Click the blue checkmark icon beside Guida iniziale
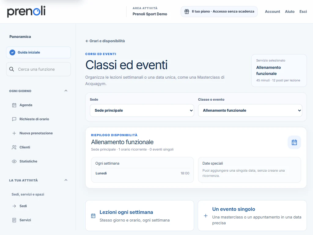The height and width of the screenshot is (235, 313). (12, 52)
